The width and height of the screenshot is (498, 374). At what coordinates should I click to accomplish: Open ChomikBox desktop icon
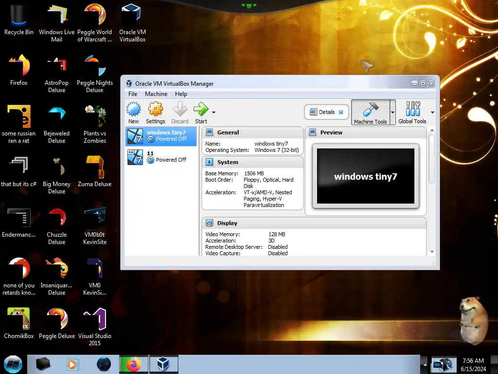click(19, 323)
